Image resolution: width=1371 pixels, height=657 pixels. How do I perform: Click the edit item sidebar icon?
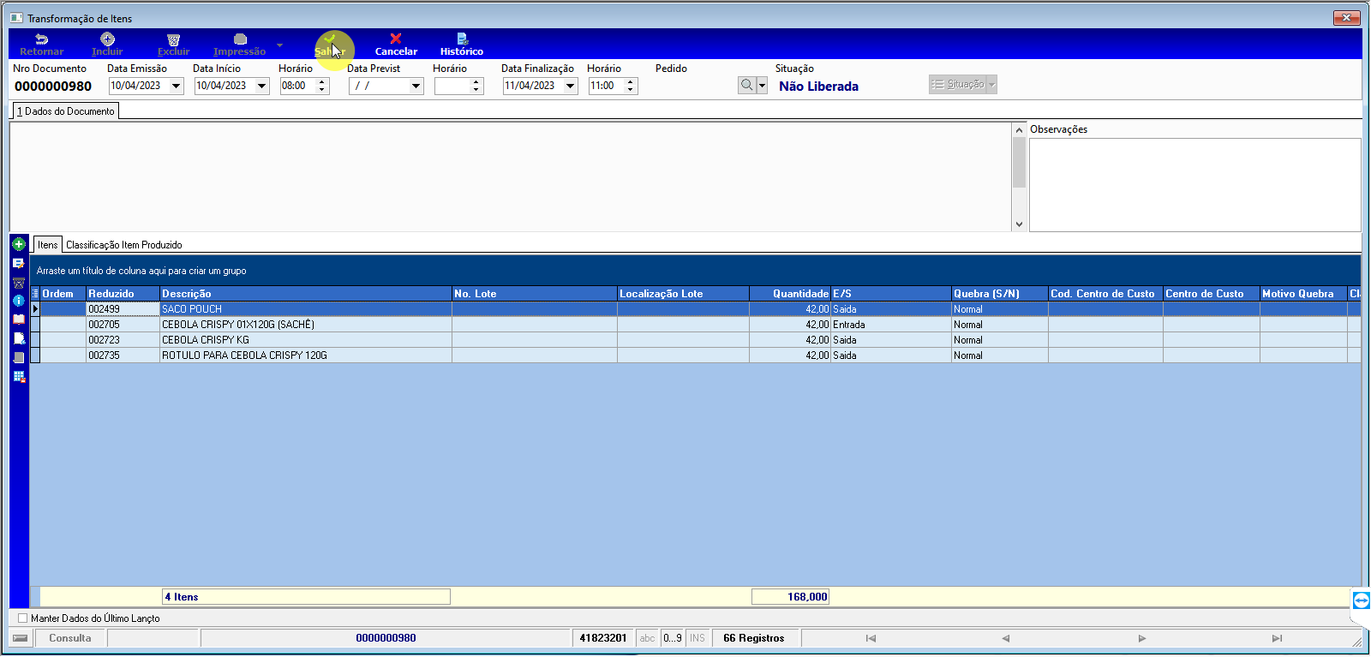[19, 264]
